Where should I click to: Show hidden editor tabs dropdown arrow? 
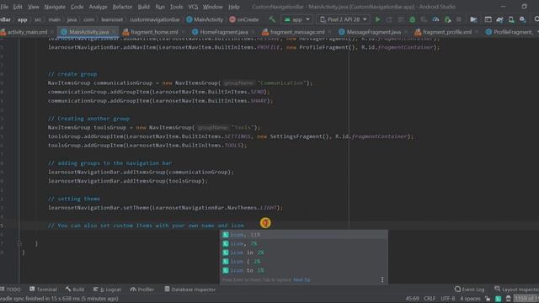pyautogui.click(x=537, y=32)
